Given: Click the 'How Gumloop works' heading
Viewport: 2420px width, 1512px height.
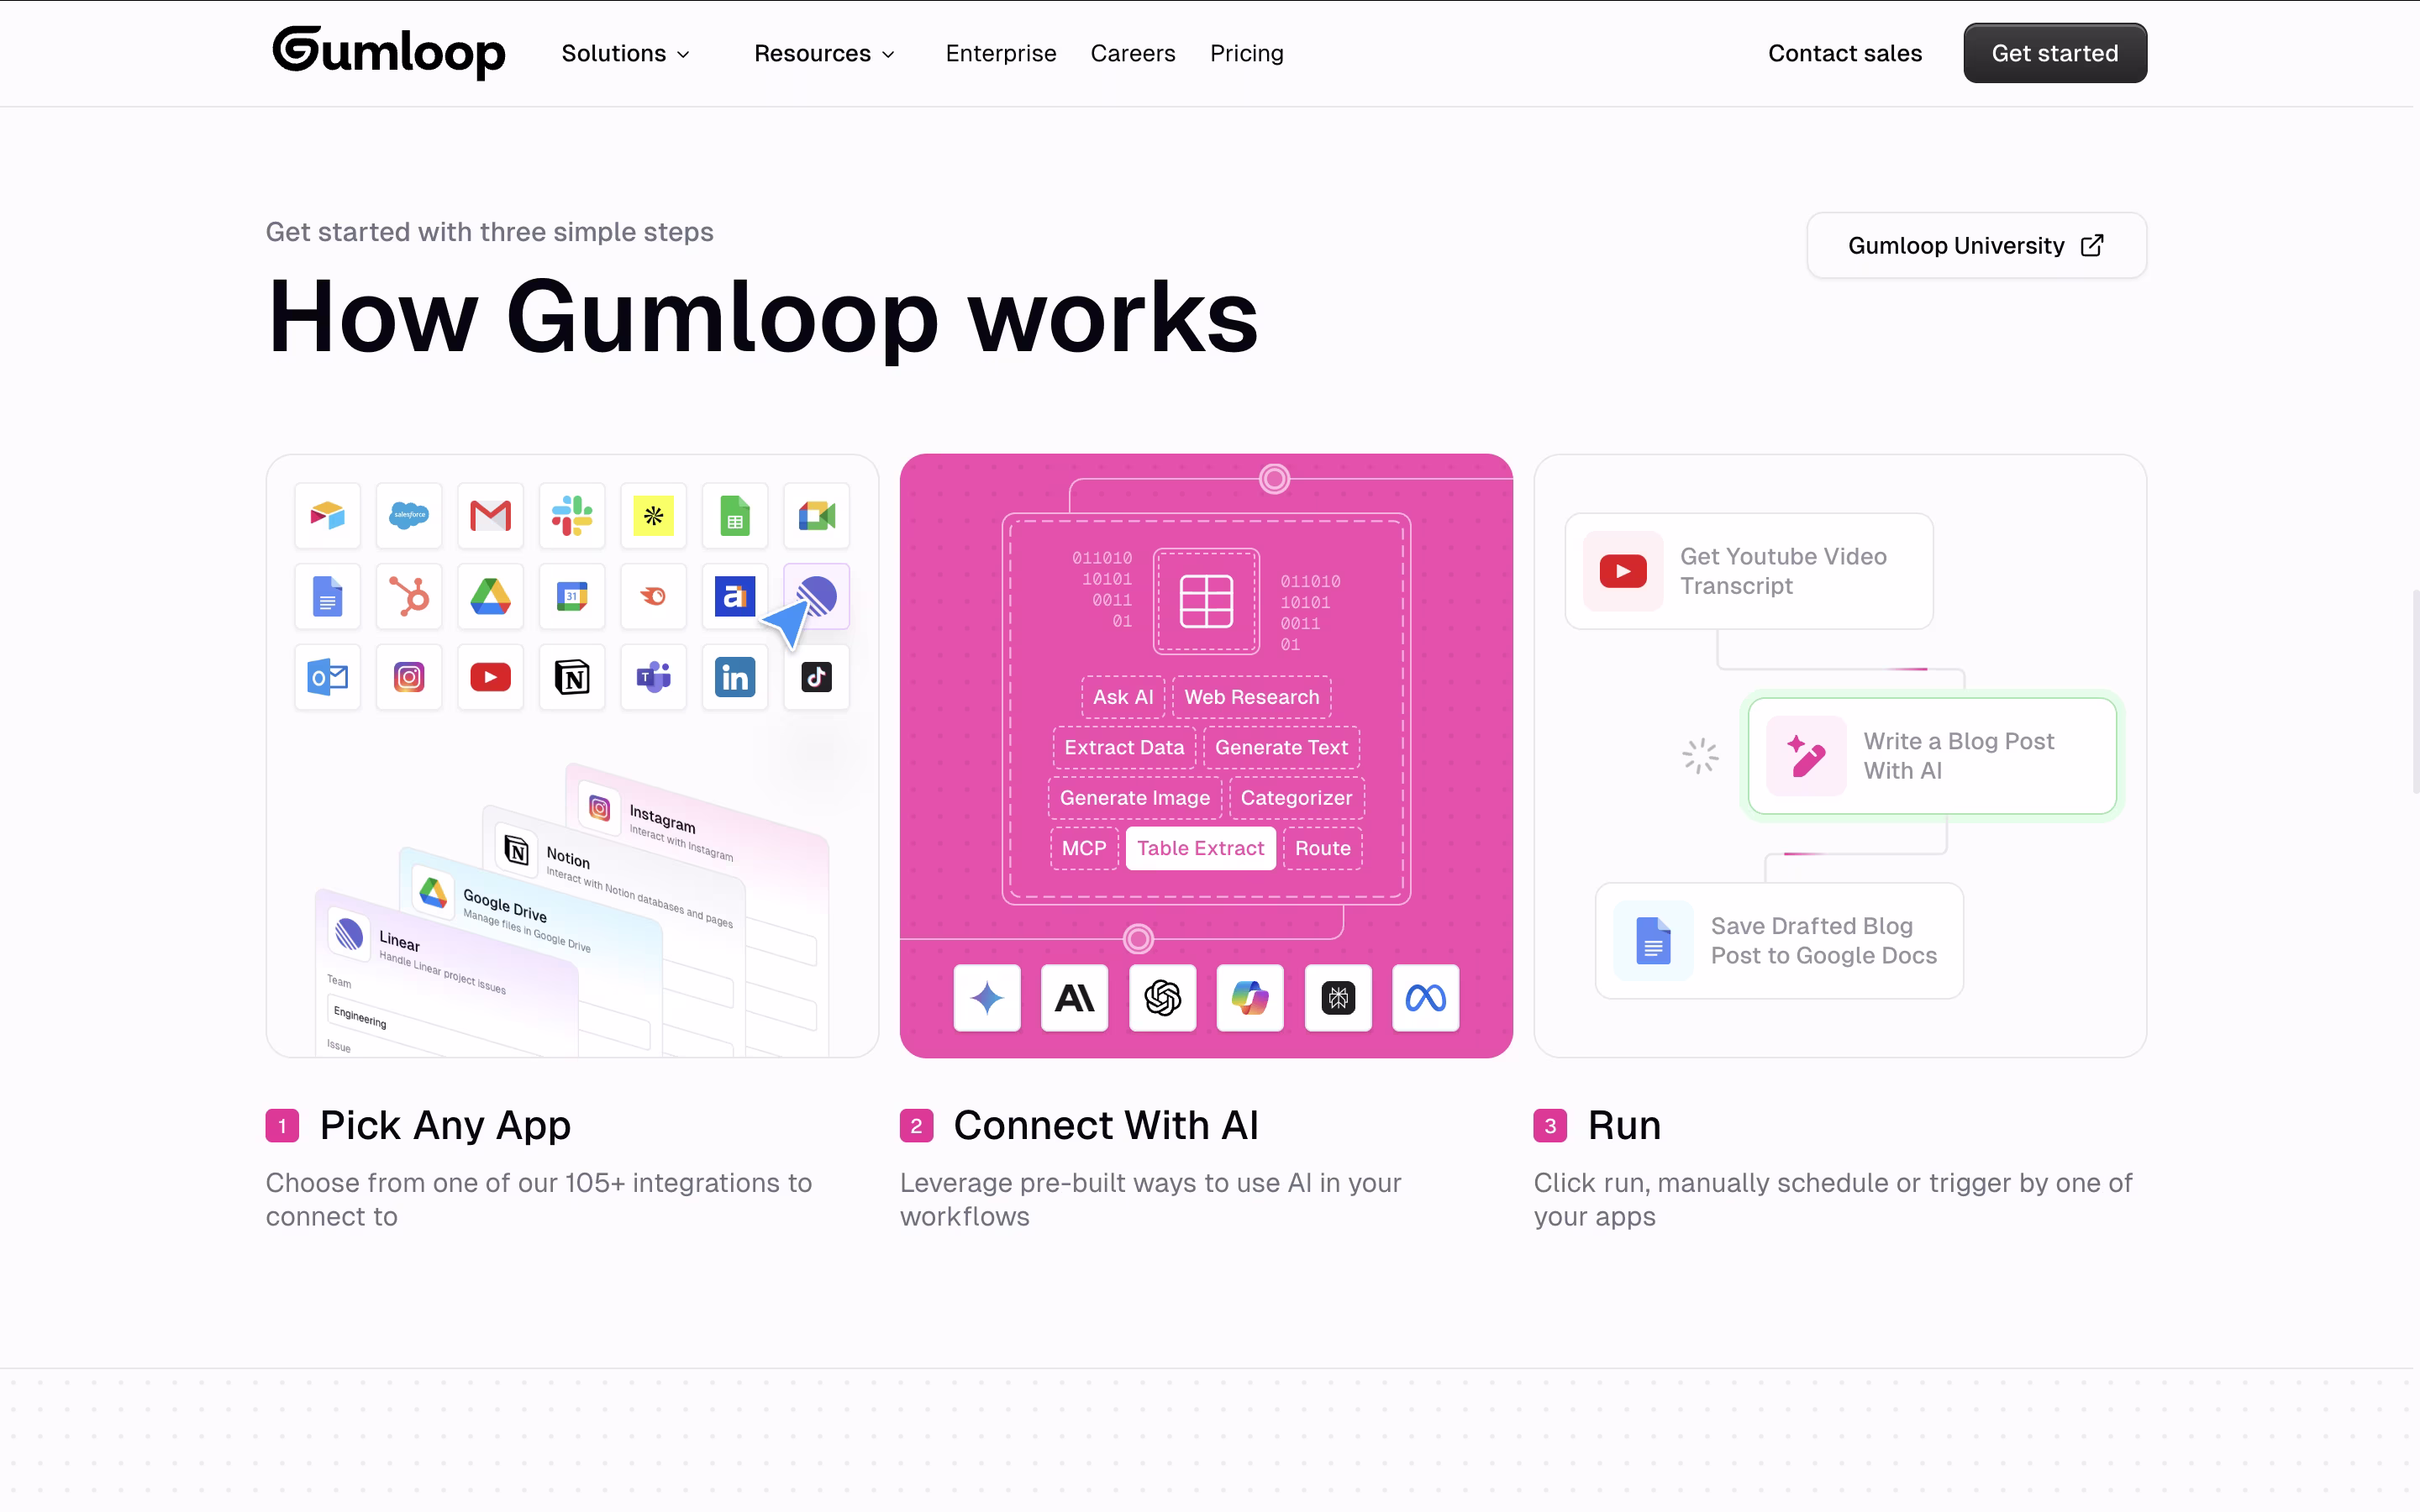Looking at the screenshot, I should (x=763, y=317).
